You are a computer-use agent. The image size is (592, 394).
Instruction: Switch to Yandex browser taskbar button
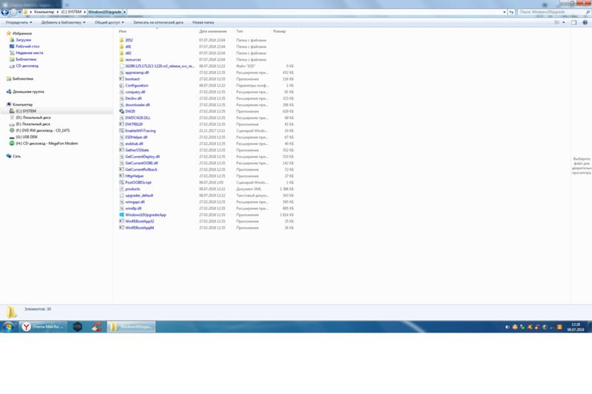coord(43,327)
